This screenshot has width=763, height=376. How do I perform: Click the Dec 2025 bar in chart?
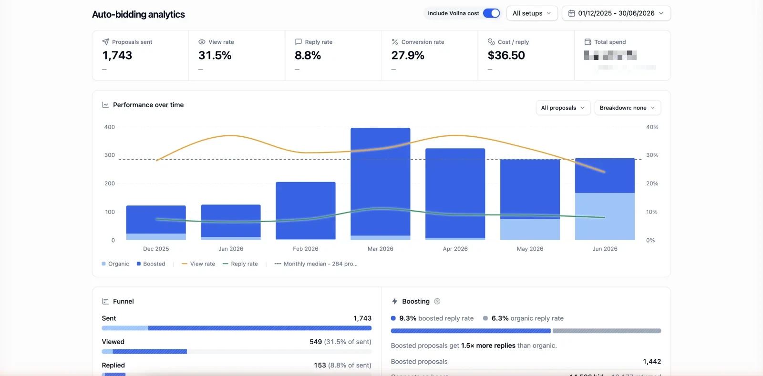pos(156,223)
